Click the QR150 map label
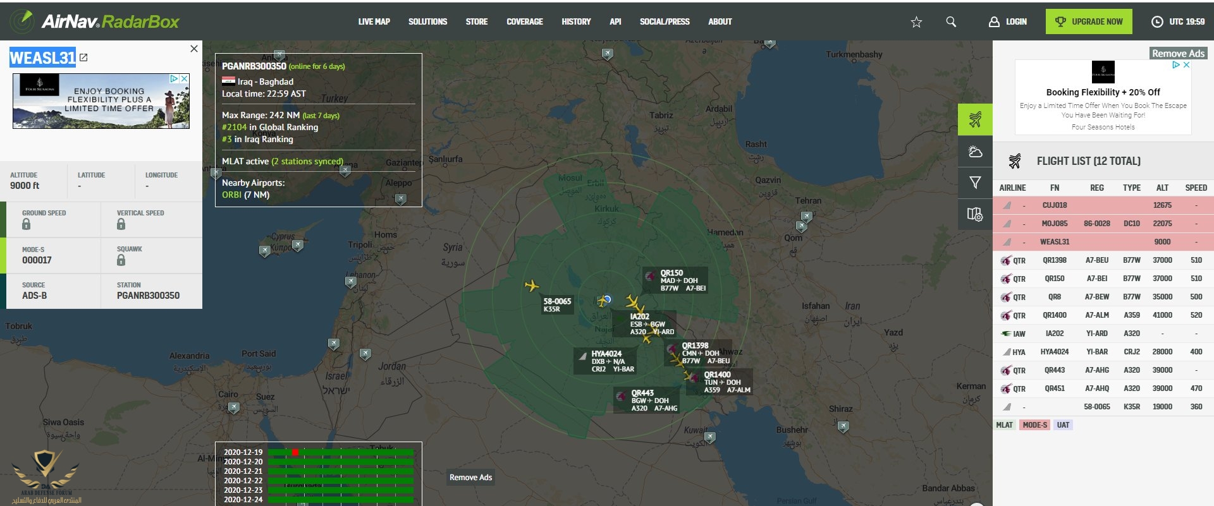 675,280
